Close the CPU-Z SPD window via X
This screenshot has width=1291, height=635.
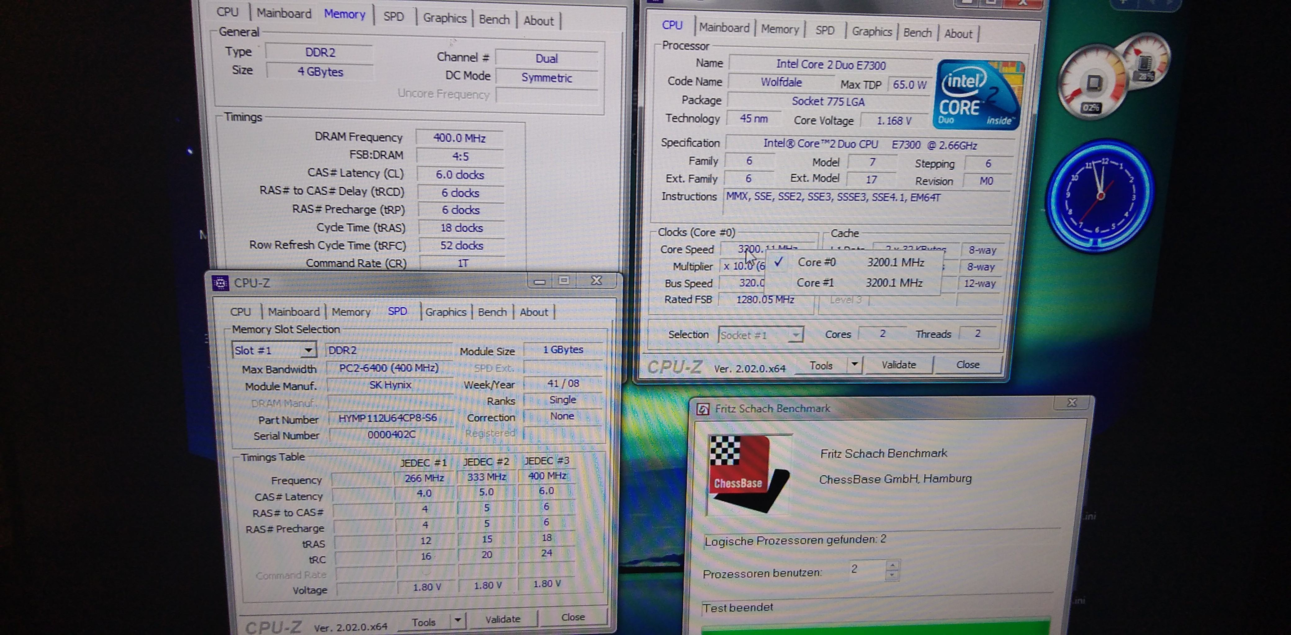(x=596, y=280)
